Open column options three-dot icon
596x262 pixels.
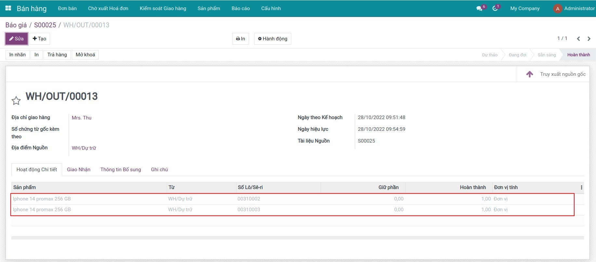[581, 187]
